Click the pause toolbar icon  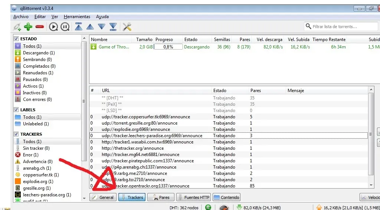[65, 27]
